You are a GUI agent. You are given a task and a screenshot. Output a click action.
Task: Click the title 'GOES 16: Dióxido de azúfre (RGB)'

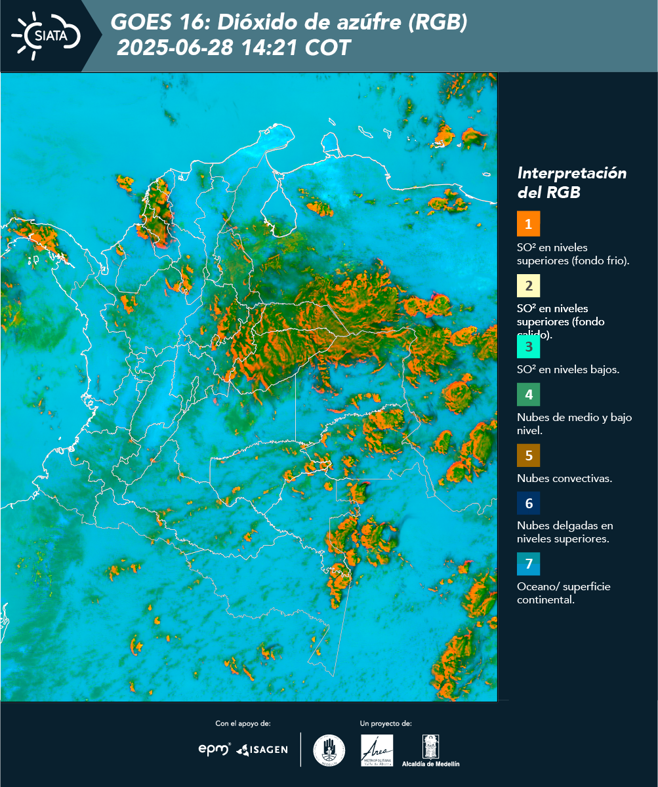point(289,23)
